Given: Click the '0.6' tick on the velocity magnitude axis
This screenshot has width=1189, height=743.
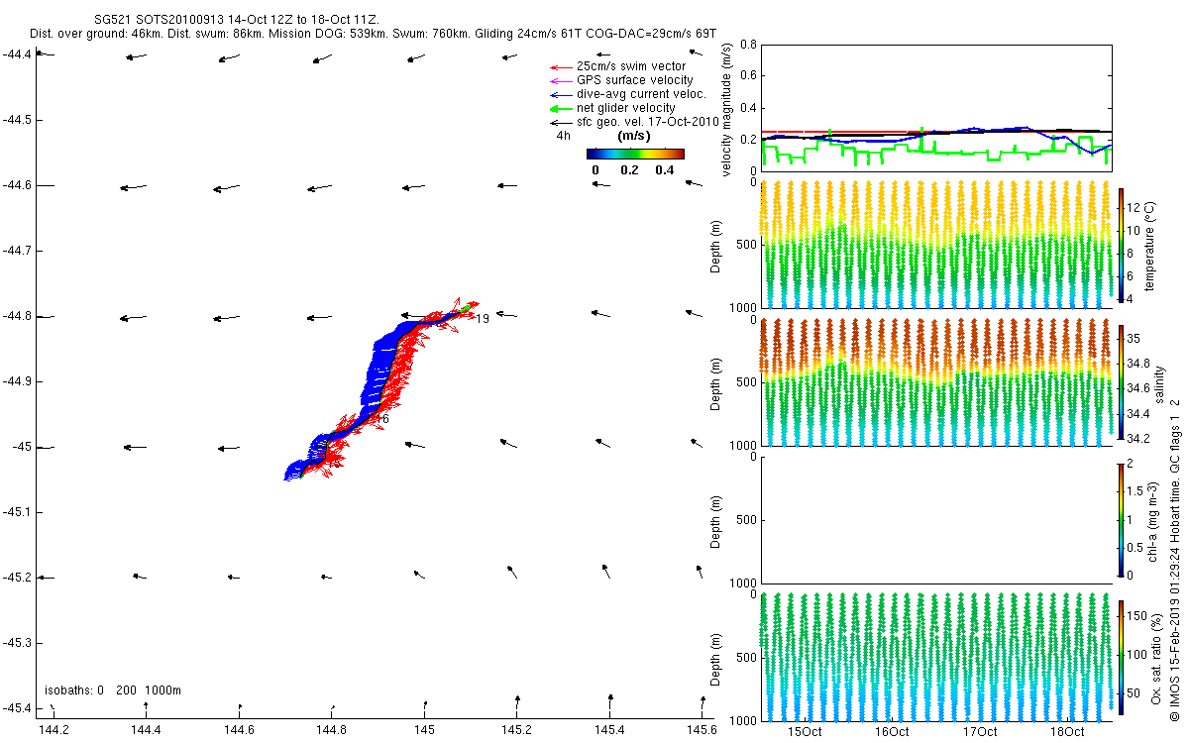Looking at the screenshot, I should coord(748,75).
